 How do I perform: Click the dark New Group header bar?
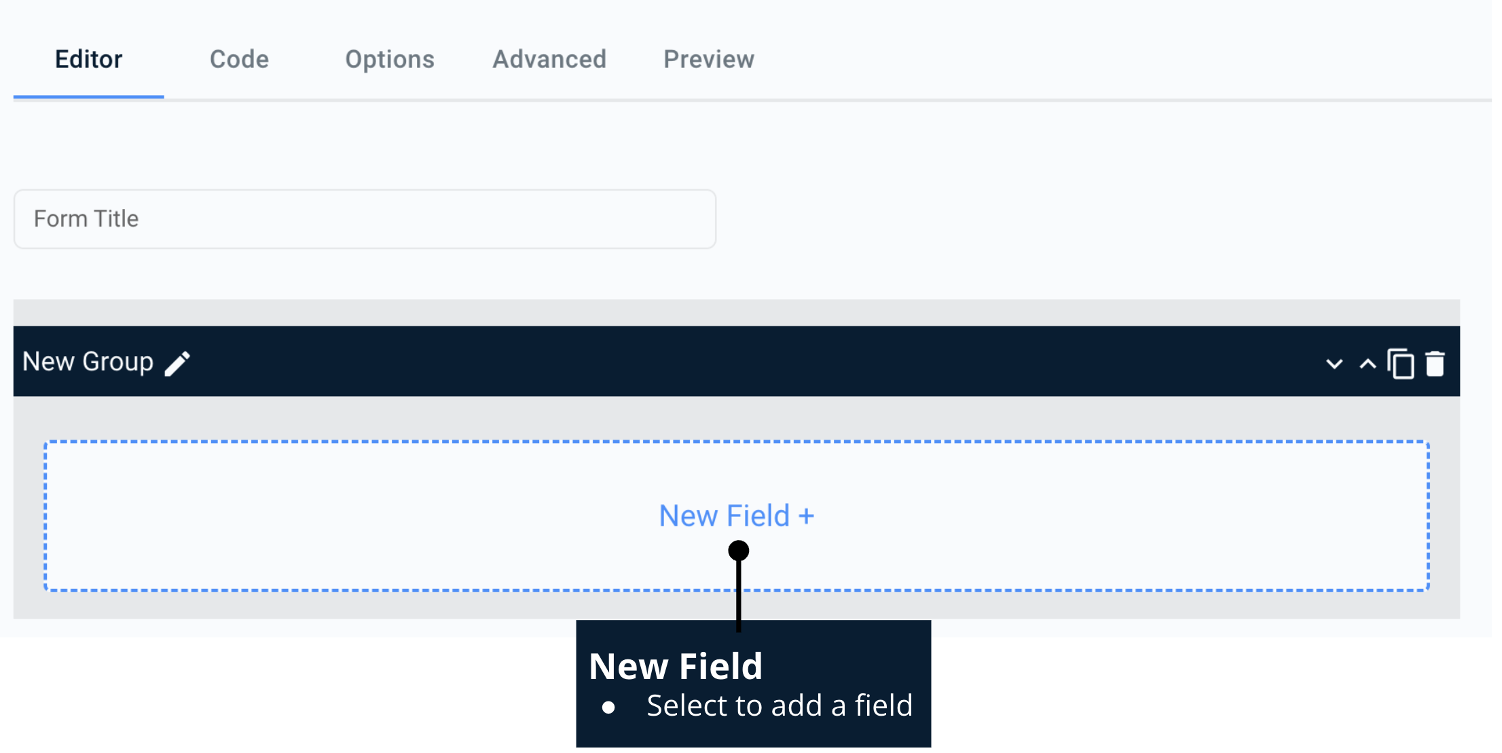tap(747, 362)
